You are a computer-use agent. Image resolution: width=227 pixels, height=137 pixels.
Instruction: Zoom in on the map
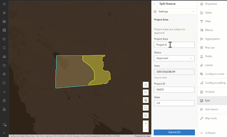pos(146,124)
